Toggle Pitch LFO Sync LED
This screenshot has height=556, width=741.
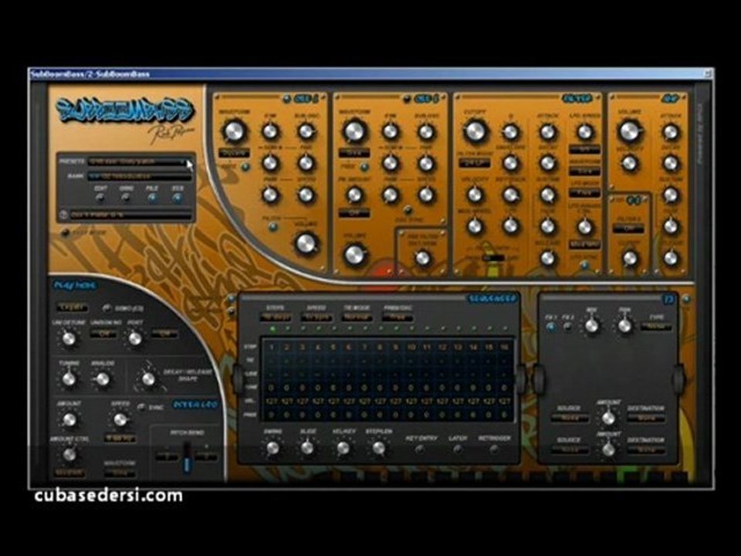coord(140,407)
